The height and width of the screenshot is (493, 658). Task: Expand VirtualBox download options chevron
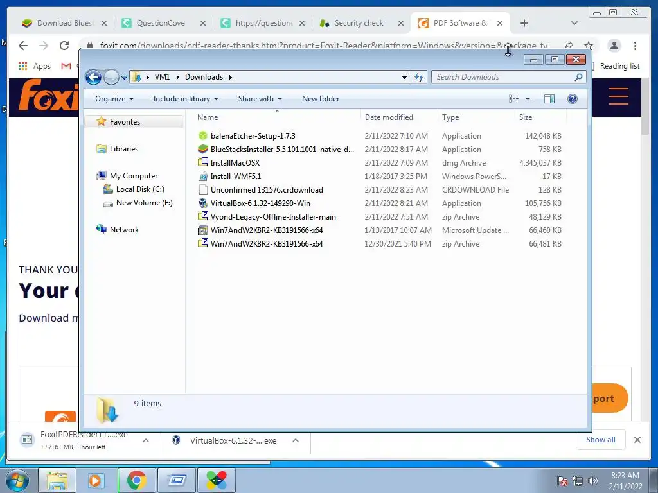(x=296, y=440)
